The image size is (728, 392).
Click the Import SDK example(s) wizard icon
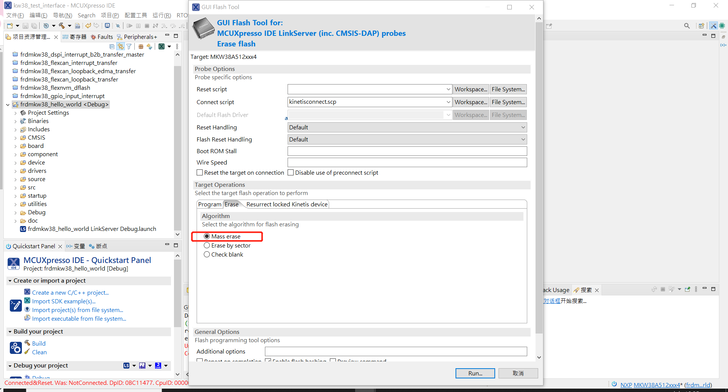pyautogui.click(x=27, y=301)
